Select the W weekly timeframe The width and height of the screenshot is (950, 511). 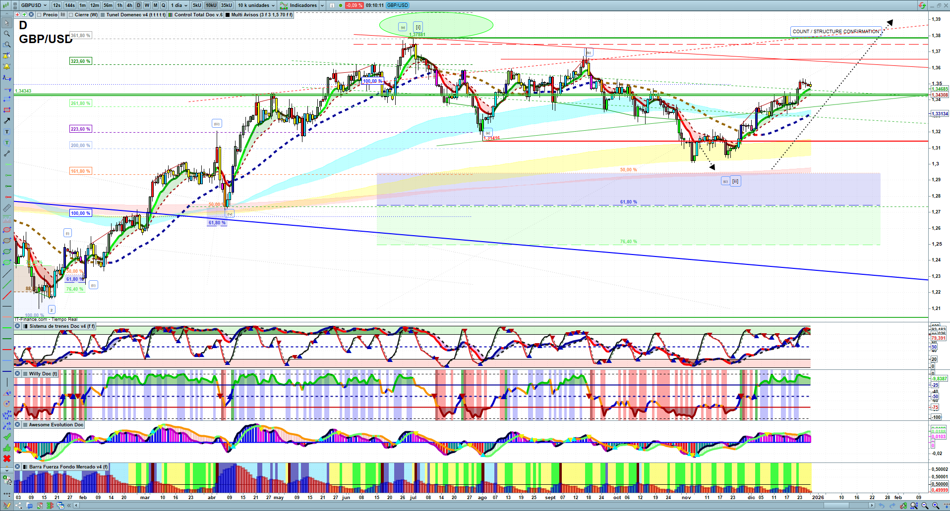[147, 5]
